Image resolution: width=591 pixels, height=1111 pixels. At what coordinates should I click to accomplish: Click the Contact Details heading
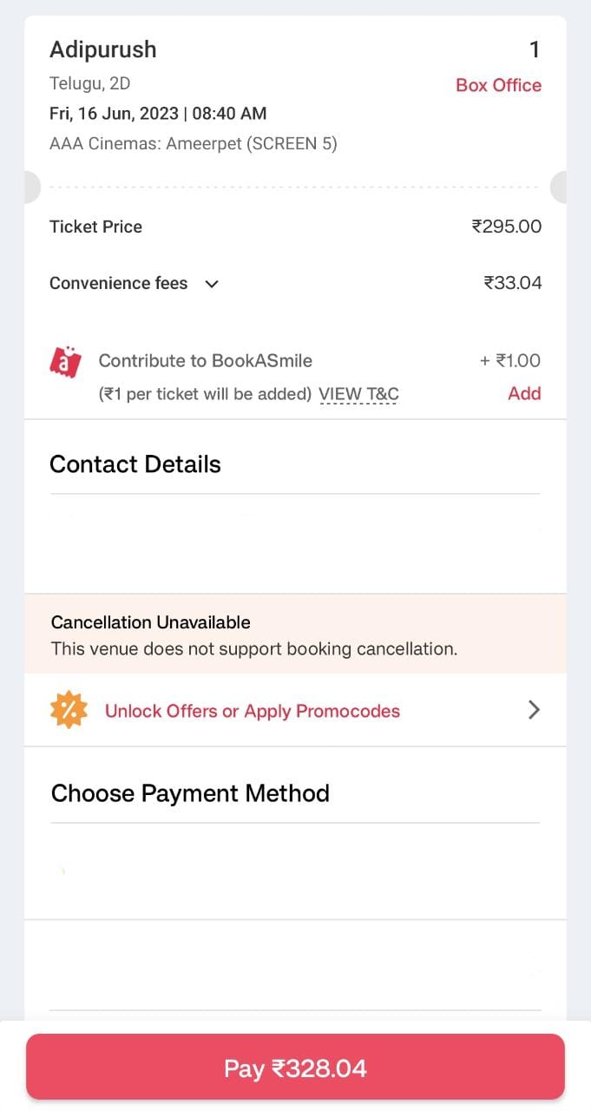[135, 464]
